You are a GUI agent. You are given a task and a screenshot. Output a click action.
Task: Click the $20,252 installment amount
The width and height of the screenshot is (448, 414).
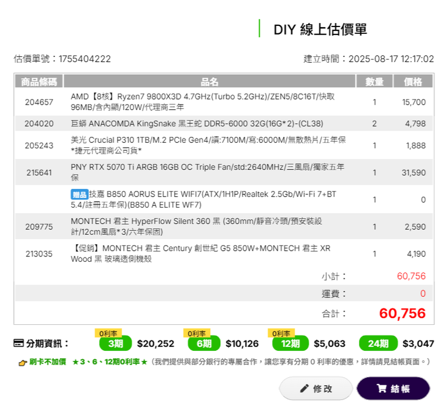tap(156, 344)
